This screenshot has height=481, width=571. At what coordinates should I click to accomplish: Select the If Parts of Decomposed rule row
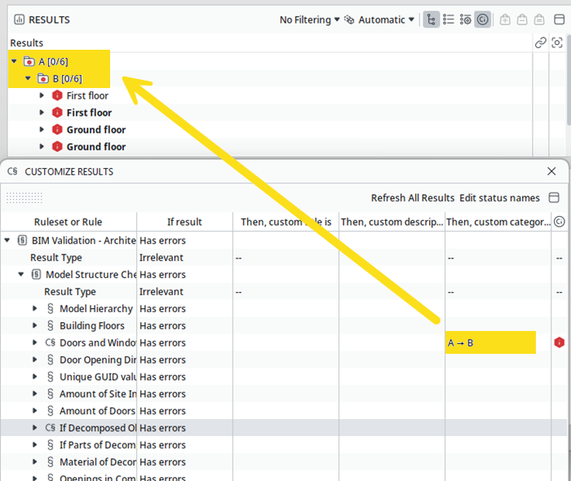point(284,445)
